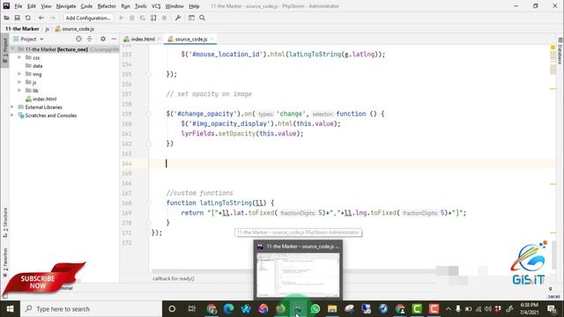Open the Window menu
The width and height of the screenshot is (564, 317).
[x=174, y=6]
